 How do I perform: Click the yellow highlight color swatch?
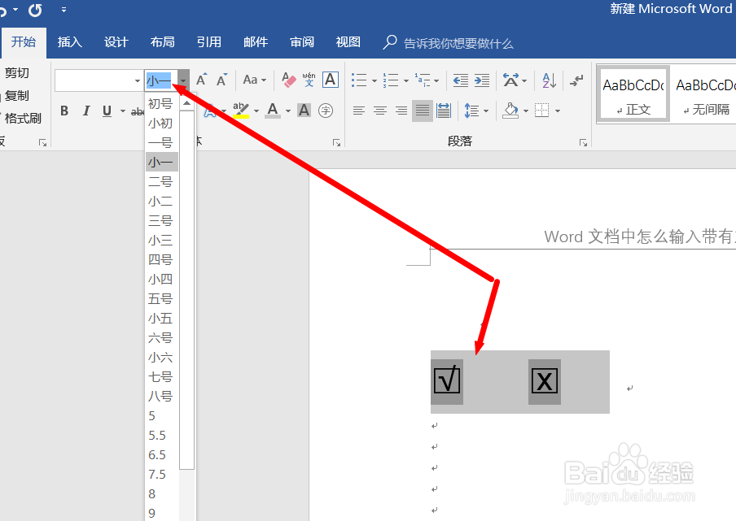tap(241, 115)
